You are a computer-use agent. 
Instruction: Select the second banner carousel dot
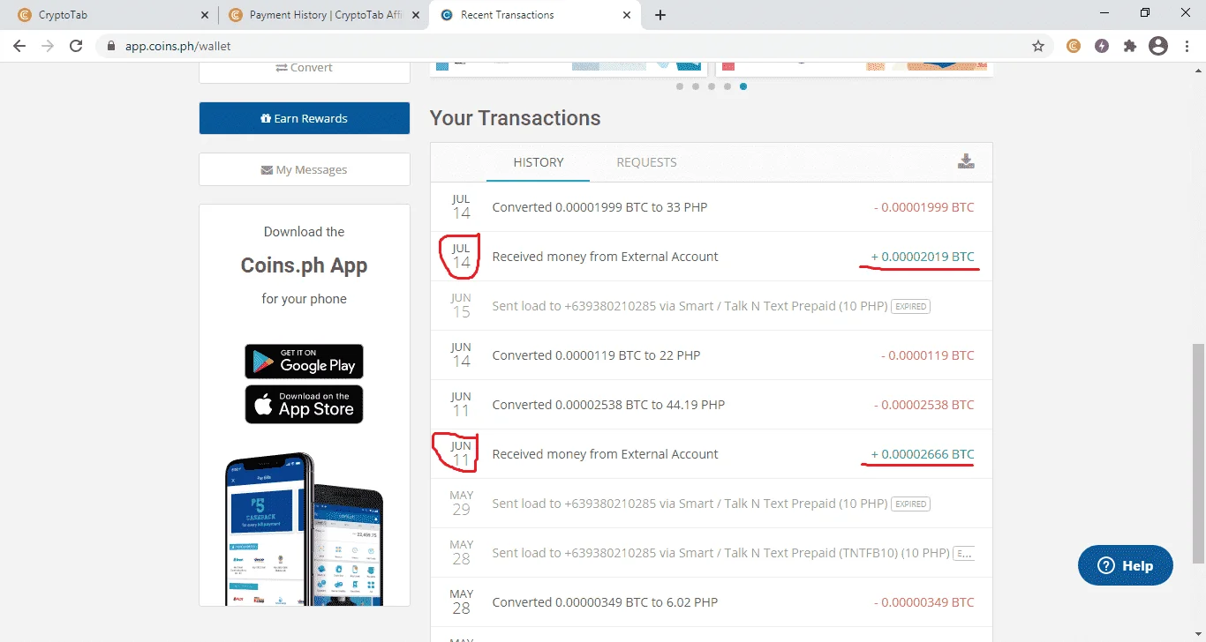click(696, 86)
